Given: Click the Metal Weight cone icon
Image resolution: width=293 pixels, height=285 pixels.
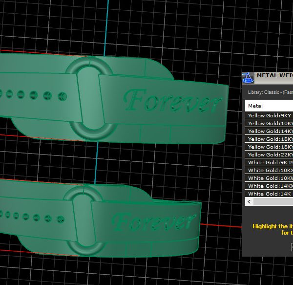Looking at the screenshot, I should pyautogui.click(x=249, y=78).
